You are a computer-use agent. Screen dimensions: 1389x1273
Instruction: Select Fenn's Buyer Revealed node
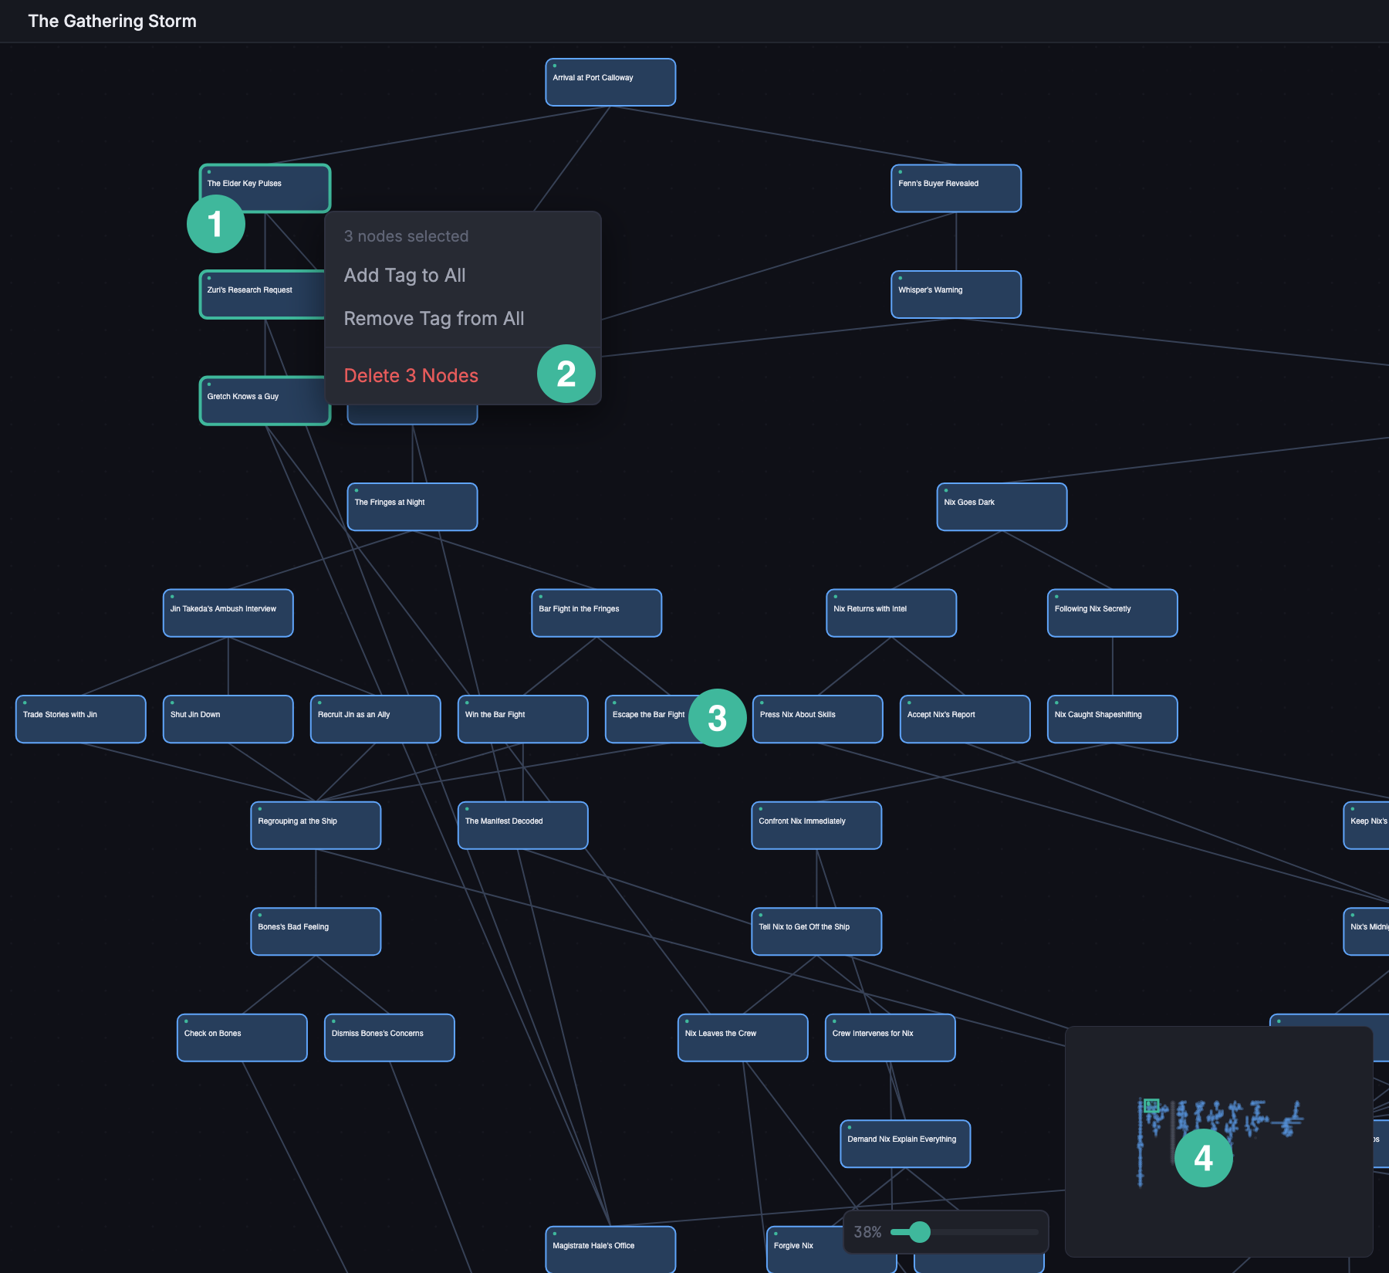point(956,188)
